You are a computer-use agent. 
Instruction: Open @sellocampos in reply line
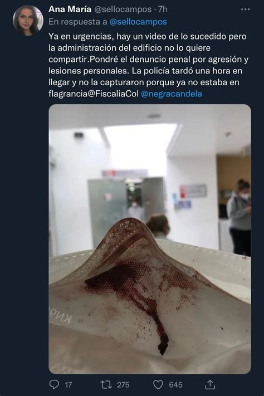point(138,22)
